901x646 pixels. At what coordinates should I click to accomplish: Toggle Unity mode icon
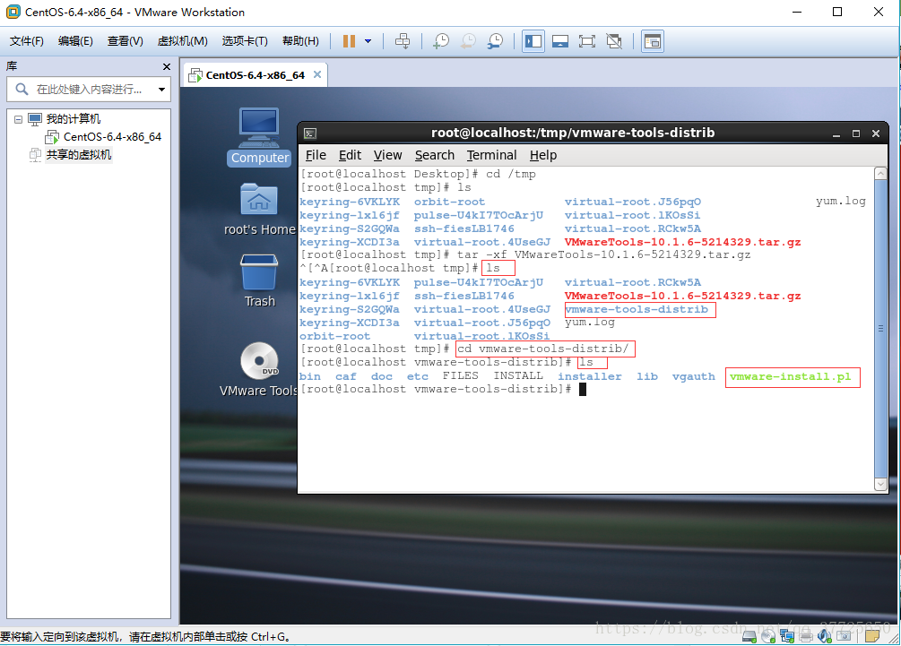click(614, 41)
